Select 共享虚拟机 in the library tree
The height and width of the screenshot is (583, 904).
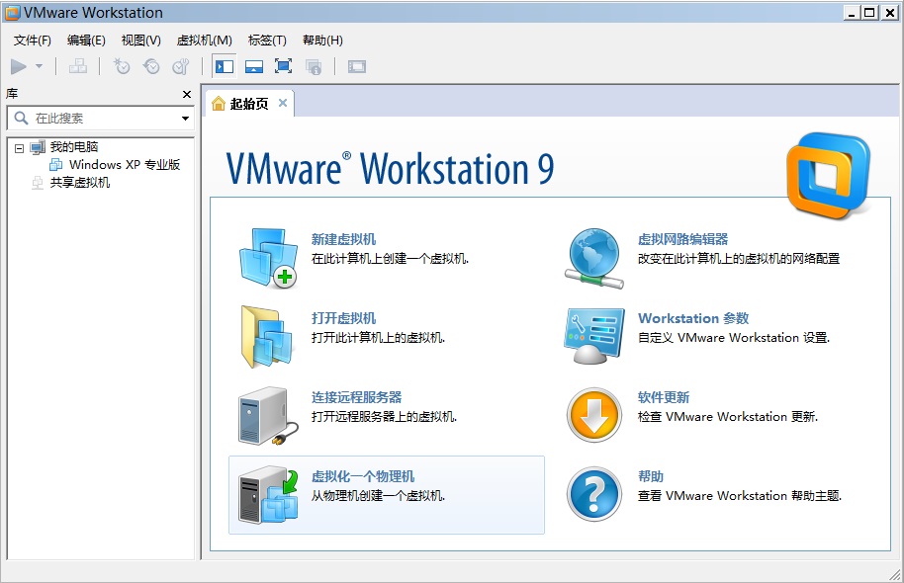79,183
